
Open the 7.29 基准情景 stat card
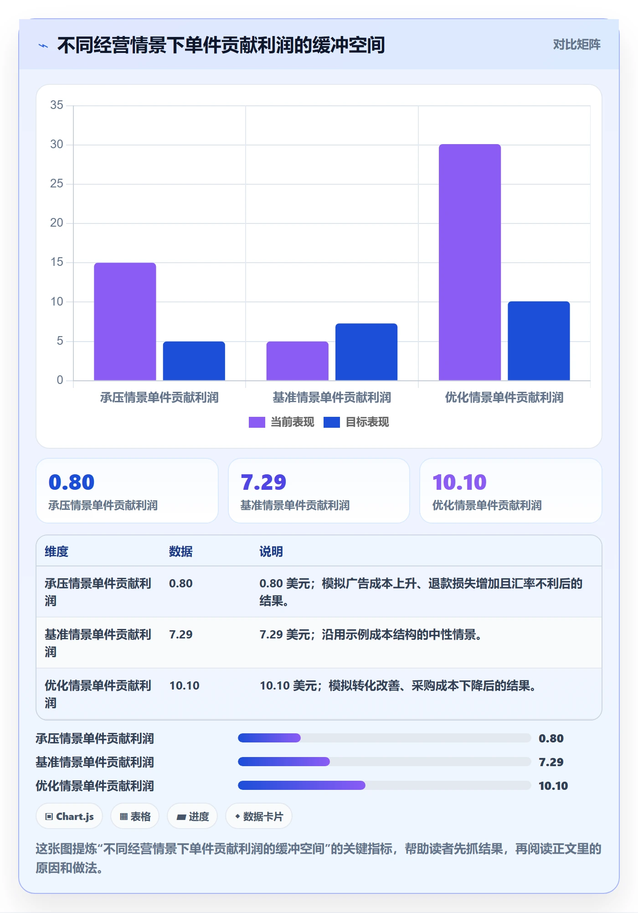tap(319, 491)
